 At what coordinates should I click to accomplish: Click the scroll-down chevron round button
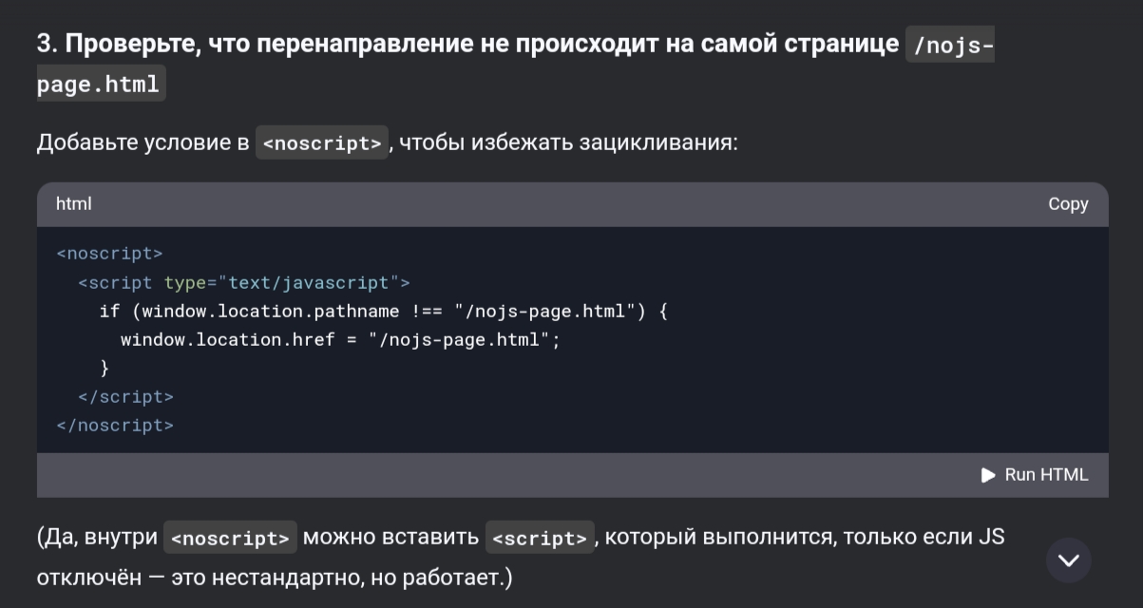1069,560
